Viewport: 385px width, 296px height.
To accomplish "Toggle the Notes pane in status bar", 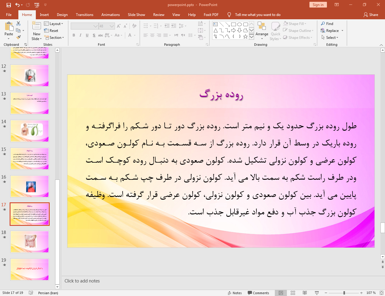I will click(x=234, y=293).
